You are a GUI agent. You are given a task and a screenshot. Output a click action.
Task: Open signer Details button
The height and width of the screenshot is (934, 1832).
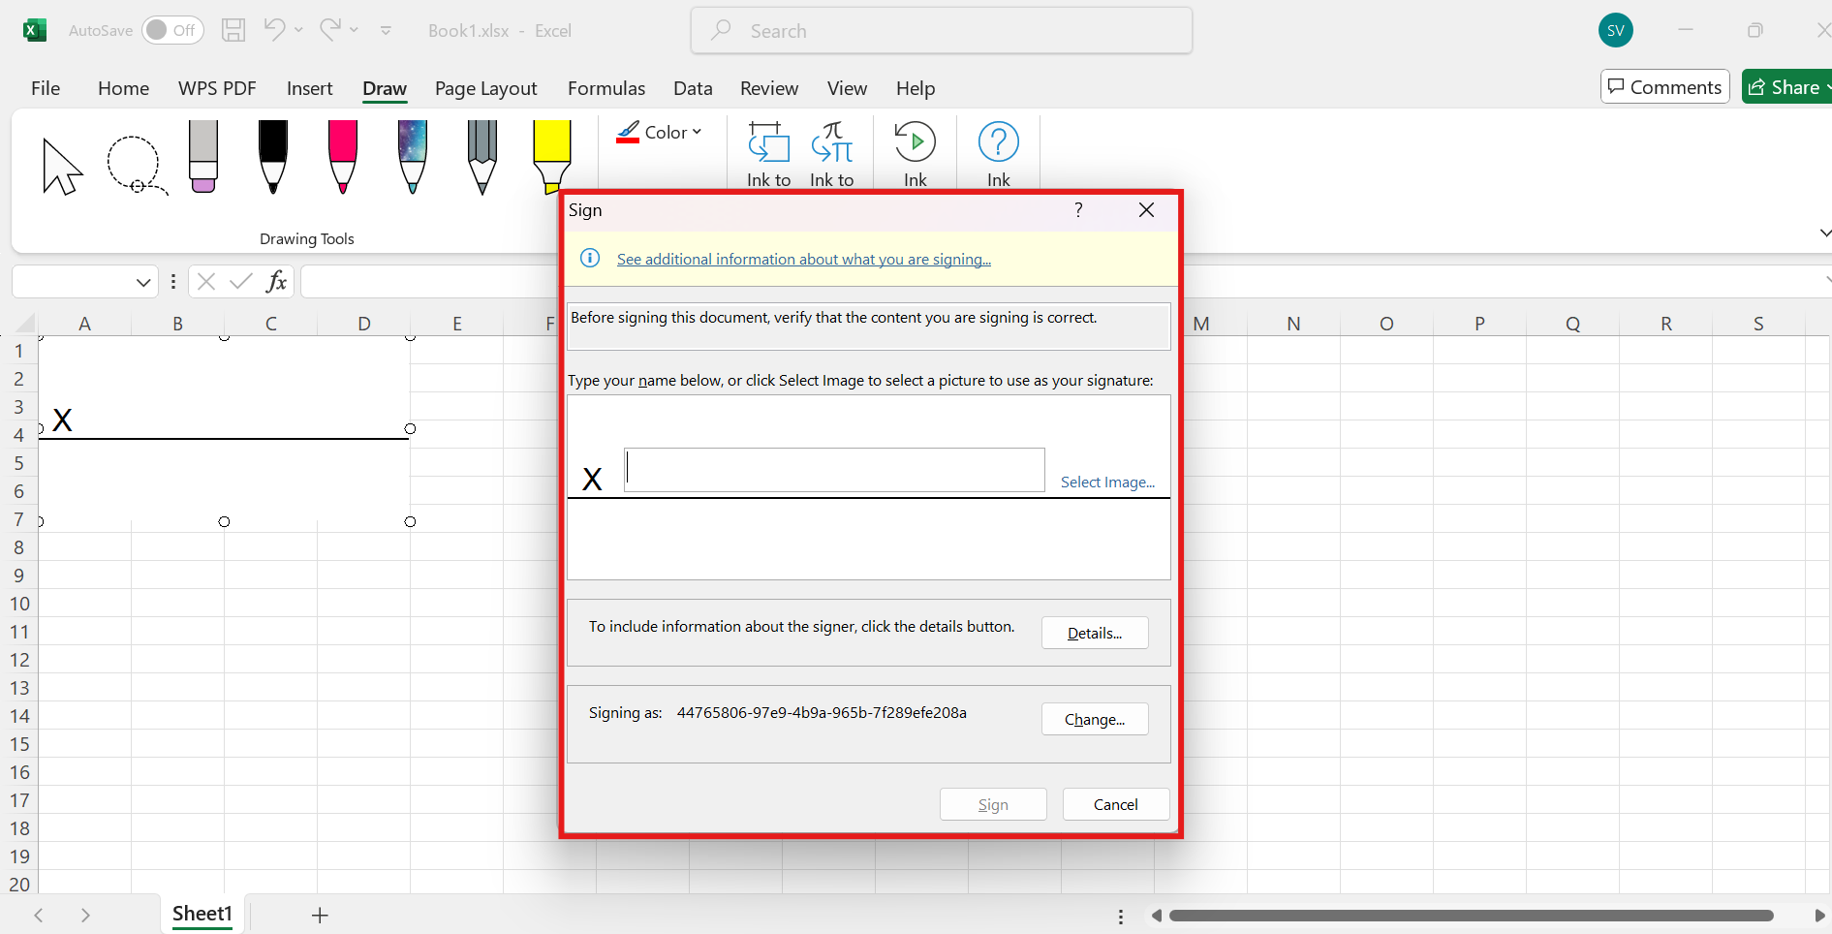point(1095,633)
